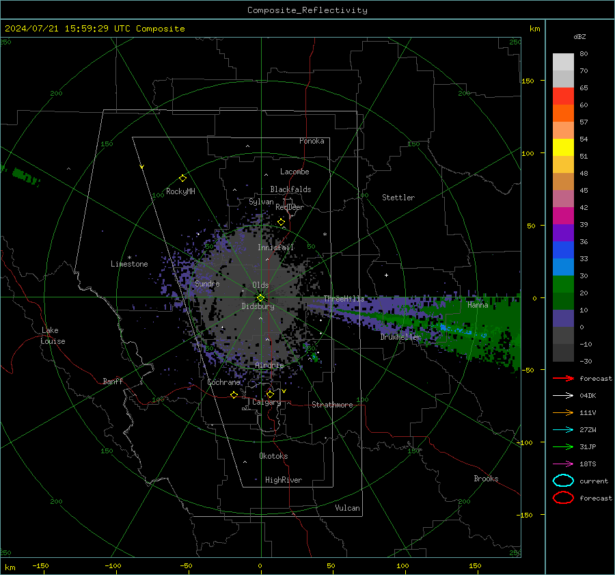
Task: Click the Didsbury label
Action: click(258, 306)
